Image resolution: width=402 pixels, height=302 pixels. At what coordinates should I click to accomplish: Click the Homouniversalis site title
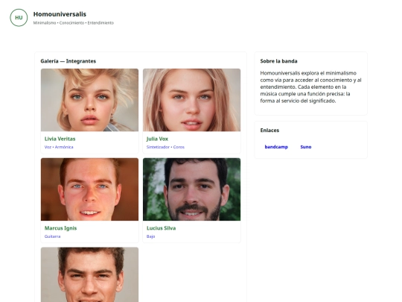[x=60, y=14]
